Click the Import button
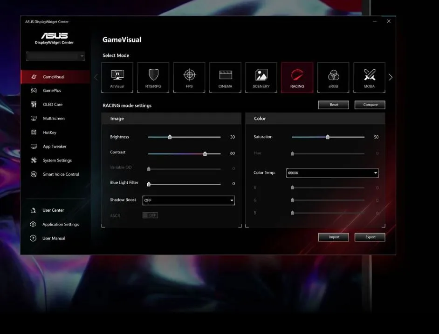The image size is (439, 334). click(334, 237)
